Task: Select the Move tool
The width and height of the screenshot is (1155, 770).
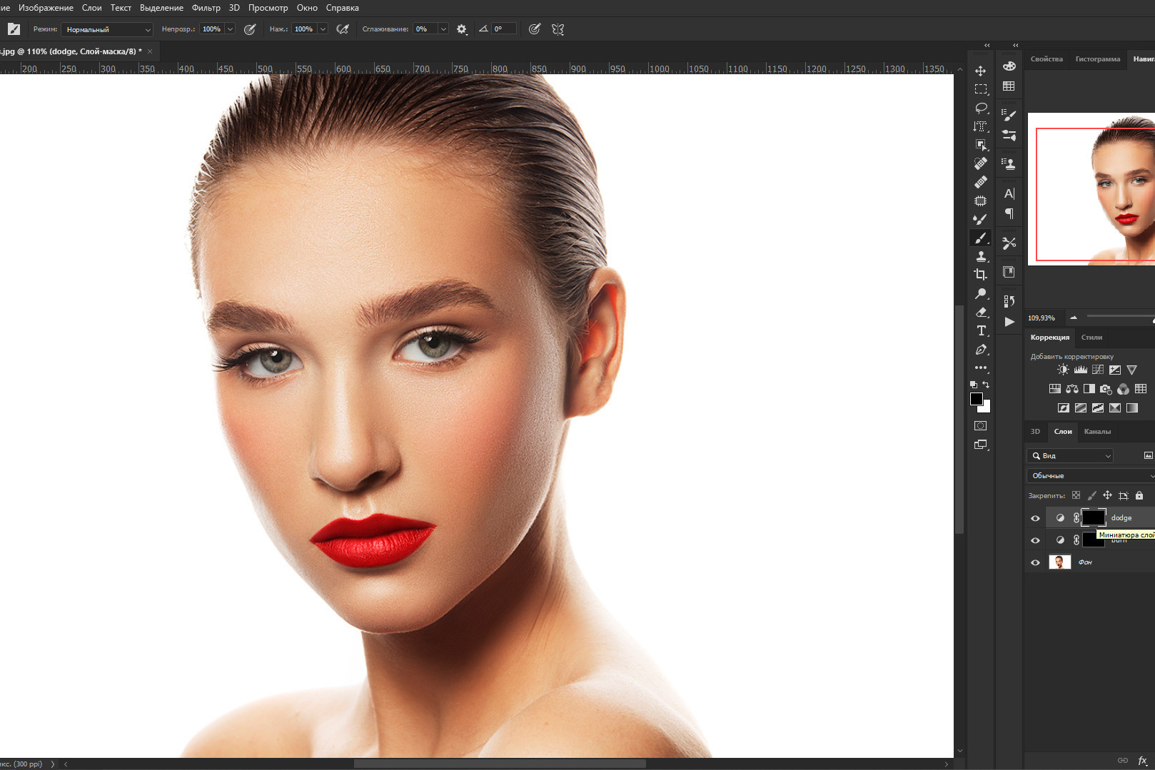Action: click(x=981, y=71)
